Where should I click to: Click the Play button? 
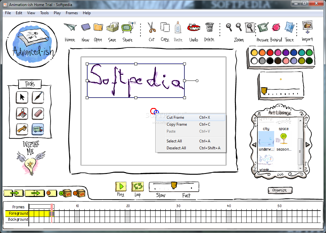120,187
